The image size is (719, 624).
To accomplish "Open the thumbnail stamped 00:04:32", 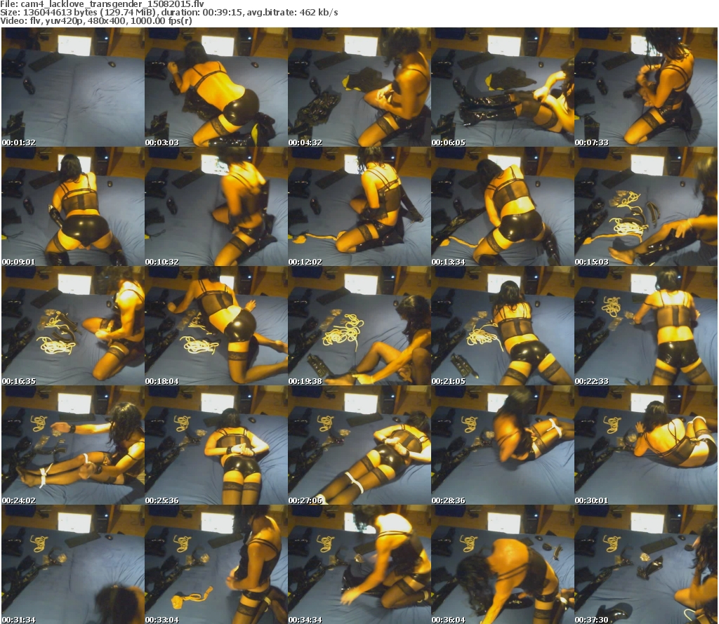I will 359,87.
